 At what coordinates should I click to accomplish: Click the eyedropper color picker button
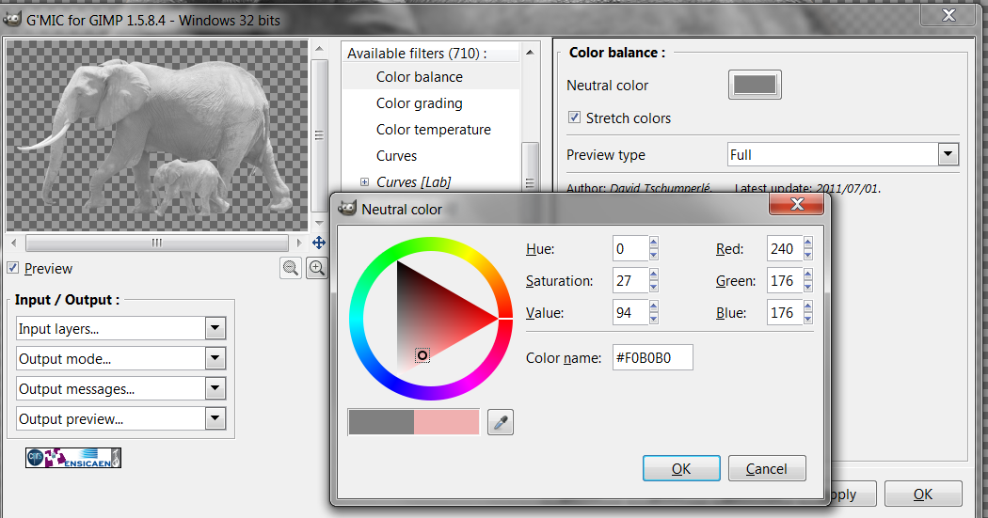(x=501, y=422)
